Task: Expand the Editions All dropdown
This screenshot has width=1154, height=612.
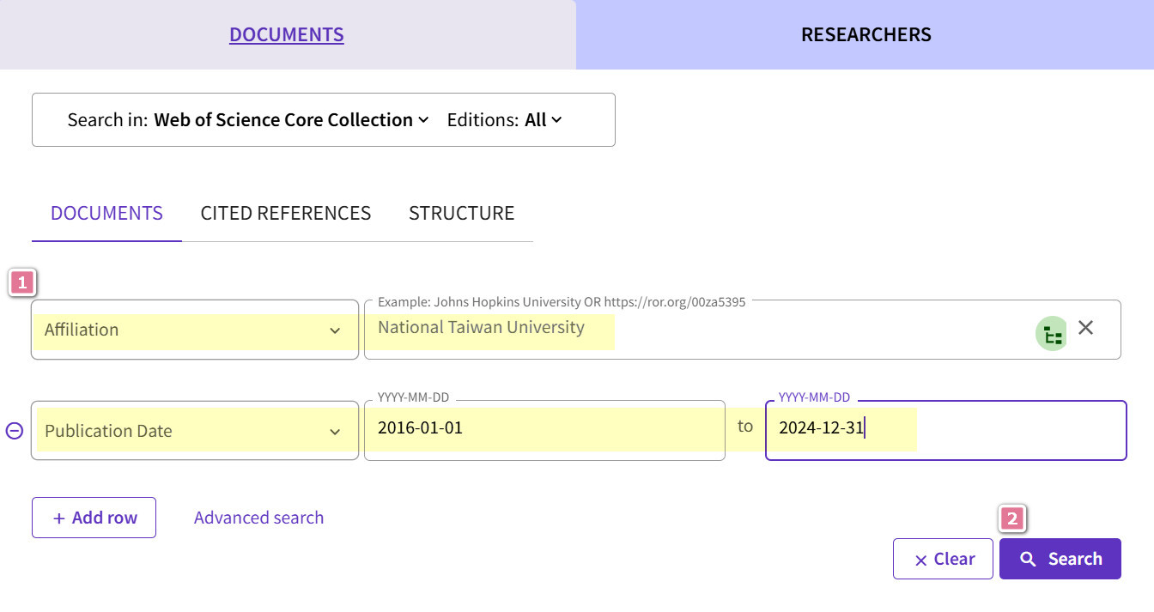Action: (x=543, y=120)
